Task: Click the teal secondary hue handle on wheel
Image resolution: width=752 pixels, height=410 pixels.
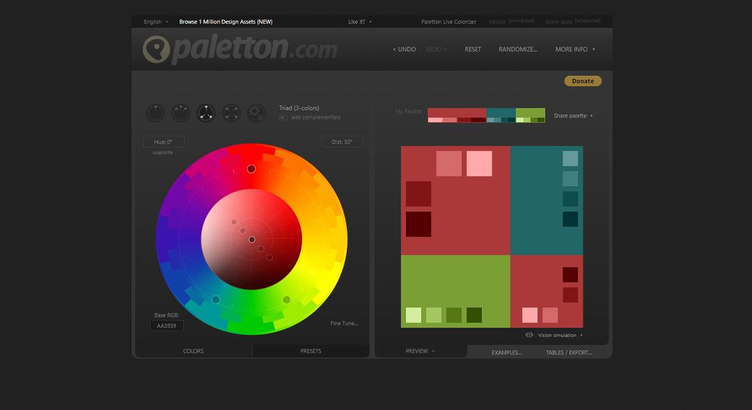Action: point(216,300)
